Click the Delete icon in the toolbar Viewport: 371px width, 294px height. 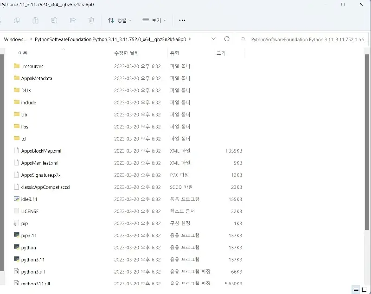click(x=91, y=20)
